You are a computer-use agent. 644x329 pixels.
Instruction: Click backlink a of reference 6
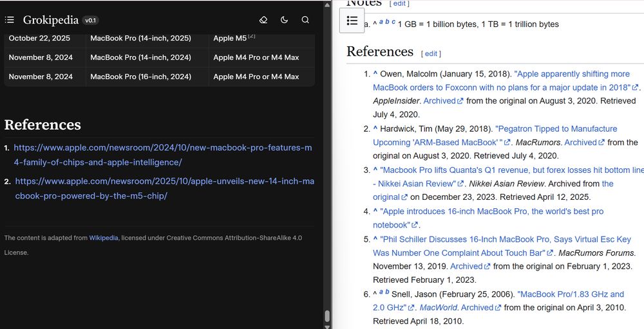(x=381, y=292)
